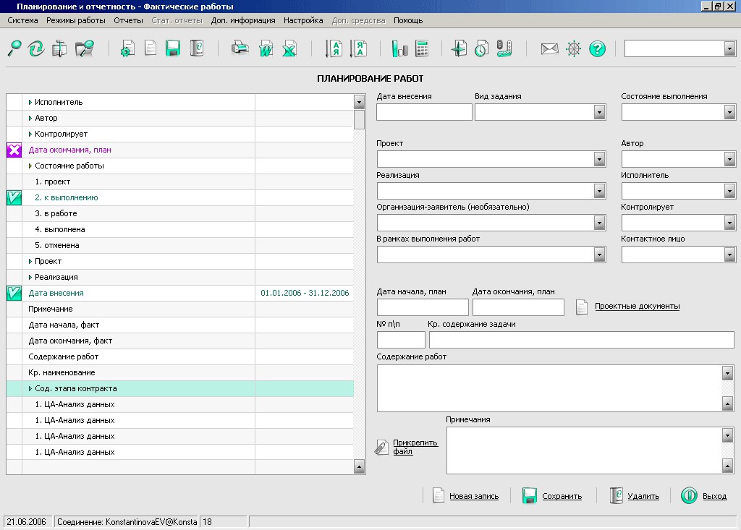Screen dimensions: 741x530
Task: Collapse the Состояние работы row
Action: [30, 166]
